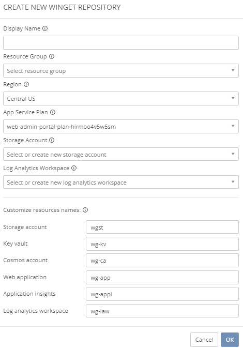Screen dimensions: 243x349
Task: Click the Region info icon
Action: [26, 84]
